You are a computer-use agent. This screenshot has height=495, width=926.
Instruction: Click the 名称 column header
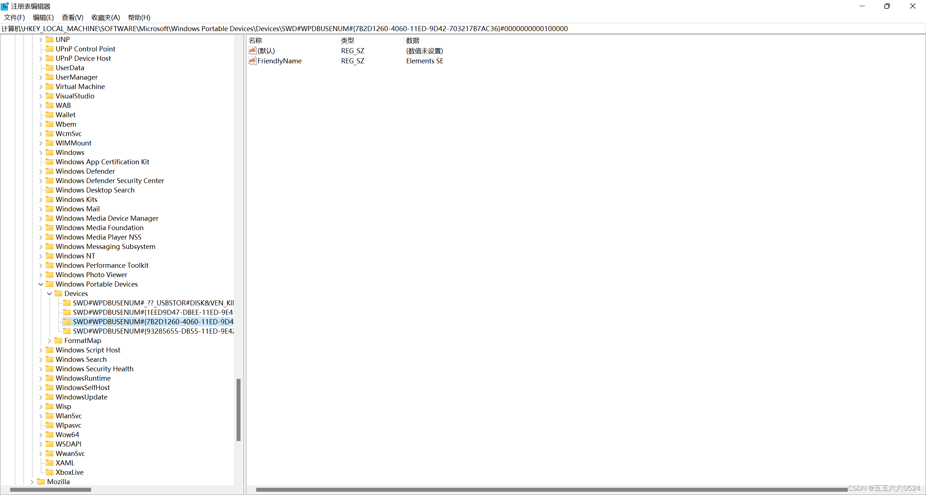pyautogui.click(x=255, y=41)
